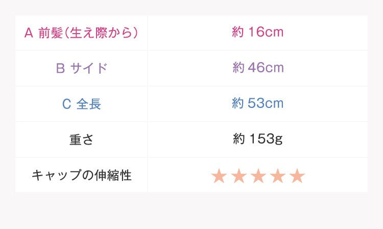Click the letter 'A' in first row
Image resolution: width=383 pixels, height=229 pixels.
click(29, 33)
